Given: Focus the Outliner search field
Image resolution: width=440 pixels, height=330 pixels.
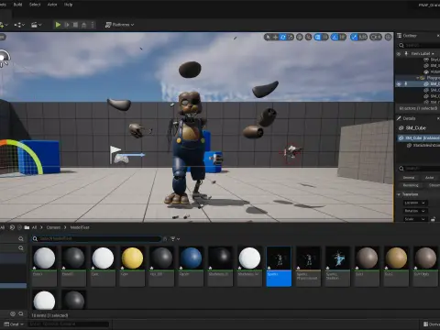Looking at the screenshot, I should pos(419,45).
